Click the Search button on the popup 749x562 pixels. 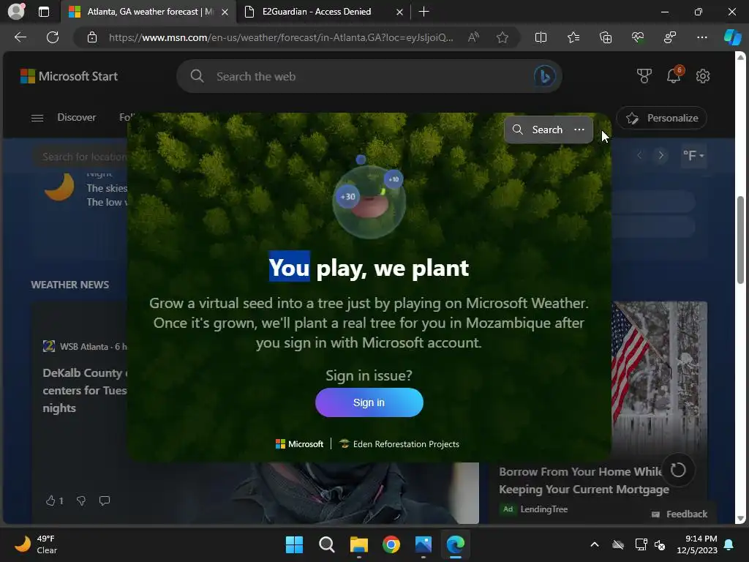coord(538,130)
